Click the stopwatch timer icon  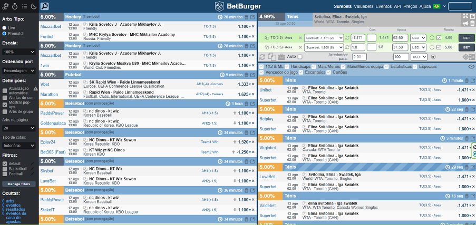click(15, 6)
